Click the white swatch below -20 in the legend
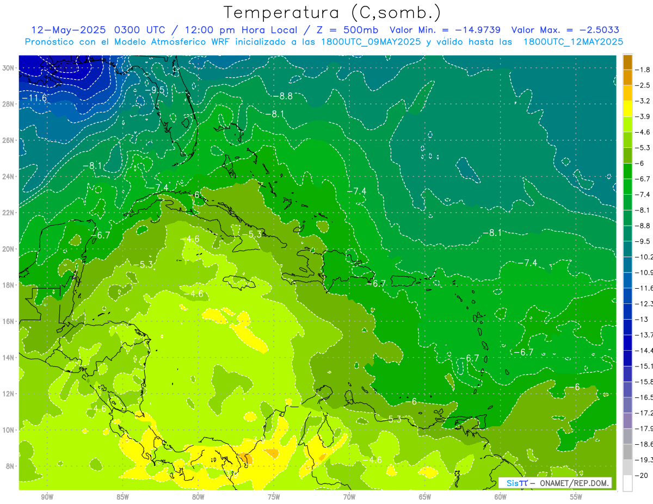Image resolution: width=653 pixels, height=504 pixels. pos(627,483)
